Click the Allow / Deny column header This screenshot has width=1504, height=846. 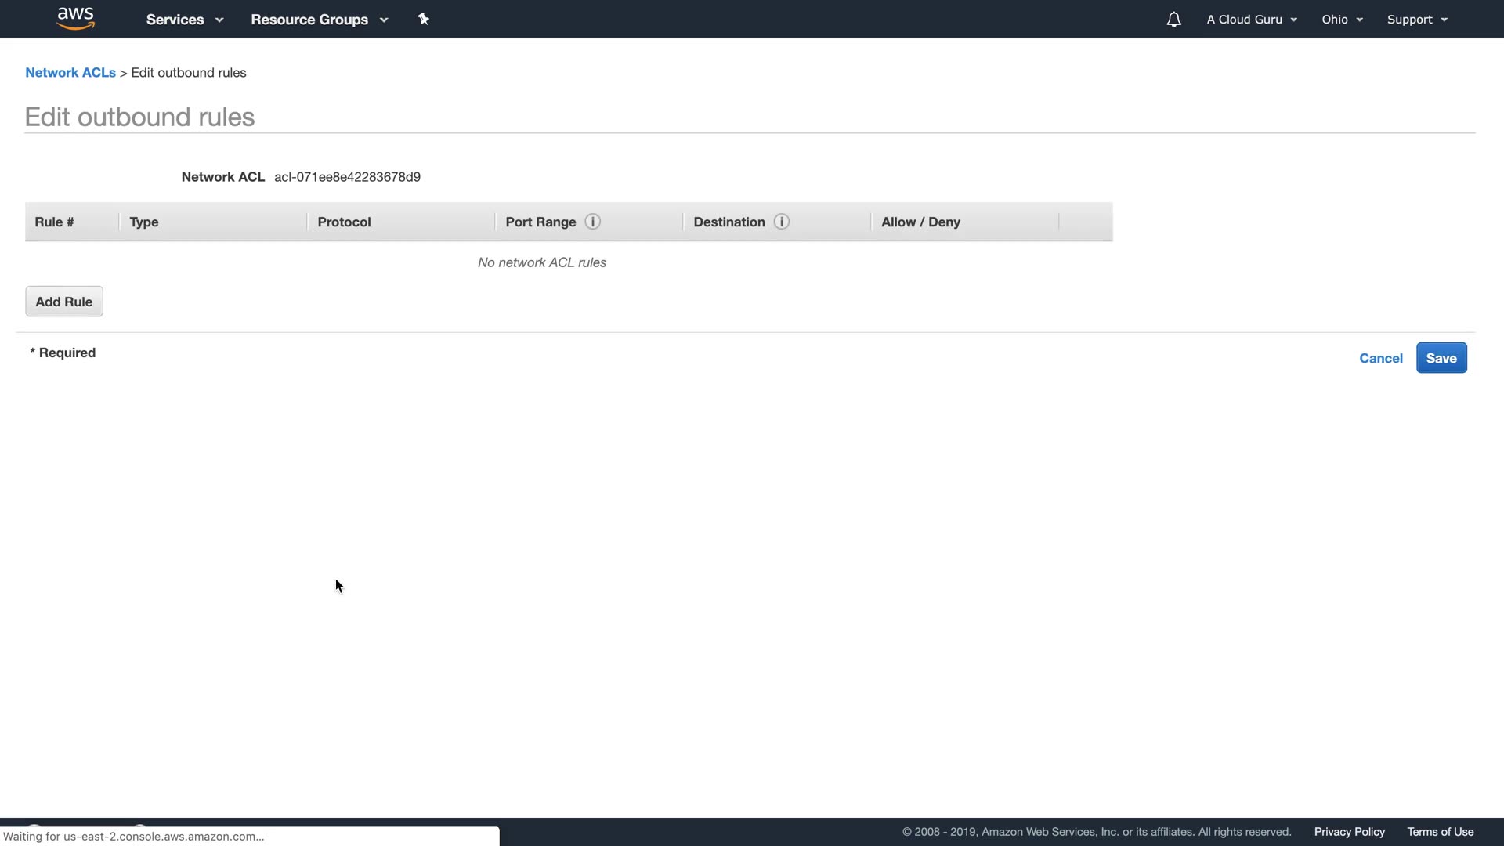pos(920,222)
